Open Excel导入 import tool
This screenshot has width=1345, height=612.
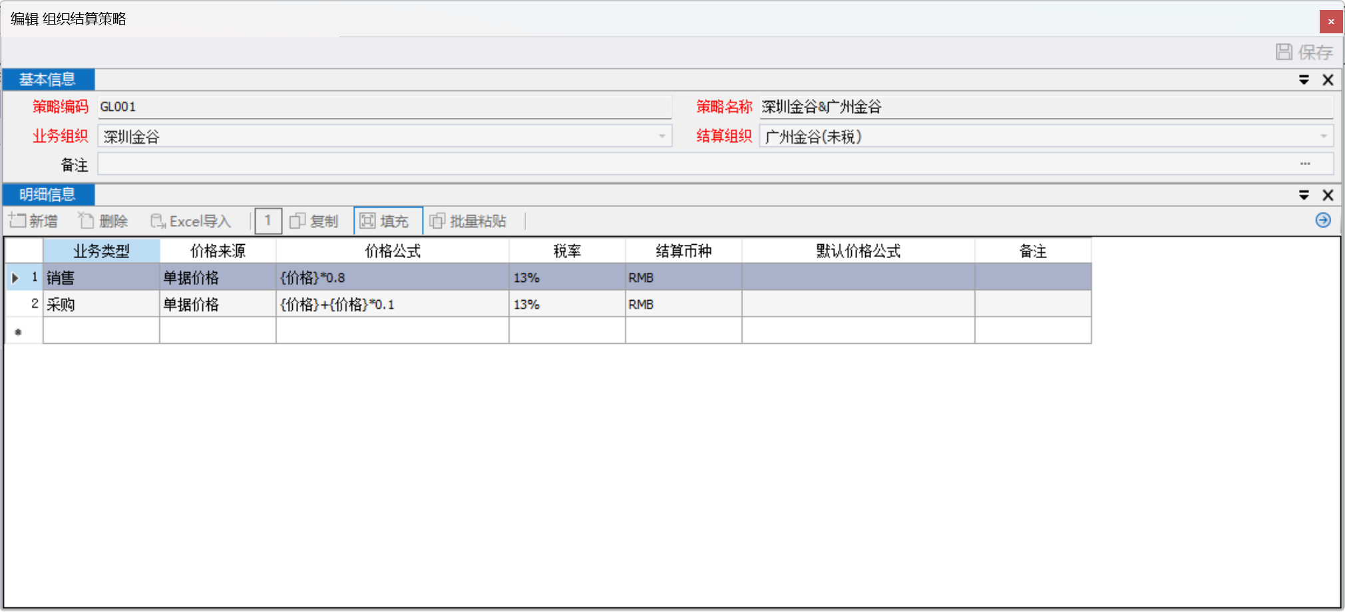pyautogui.click(x=191, y=221)
